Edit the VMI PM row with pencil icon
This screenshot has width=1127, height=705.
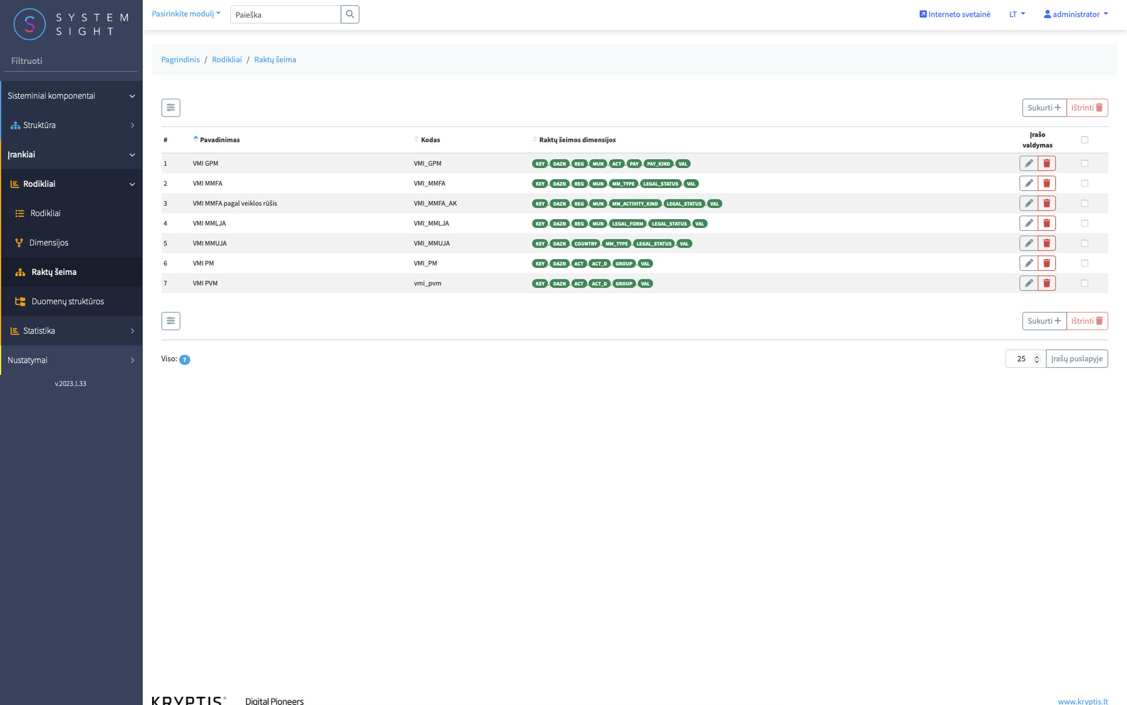1029,263
